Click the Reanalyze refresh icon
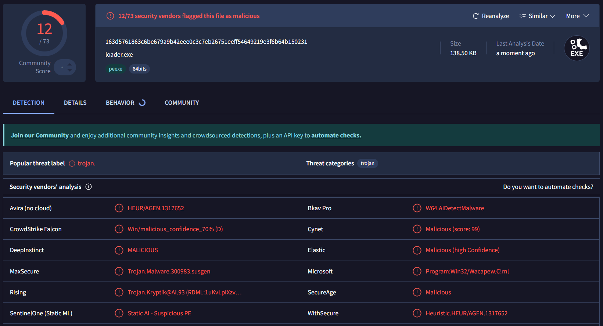603x326 pixels. click(x=475, y=16)
